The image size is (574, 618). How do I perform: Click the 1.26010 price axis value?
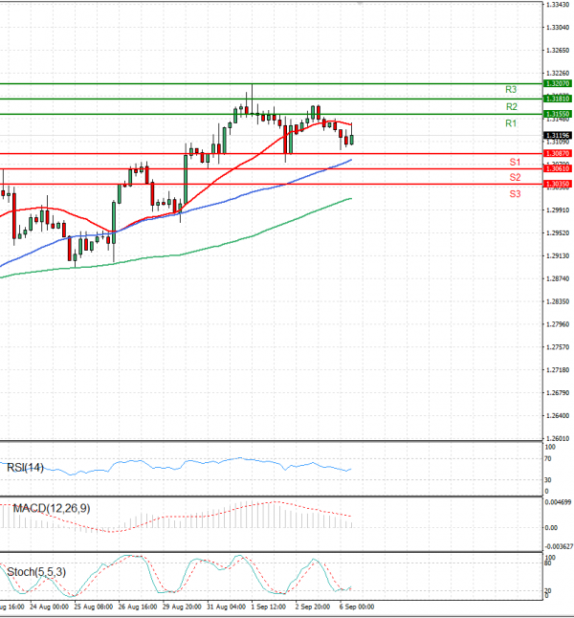[558, 438]
